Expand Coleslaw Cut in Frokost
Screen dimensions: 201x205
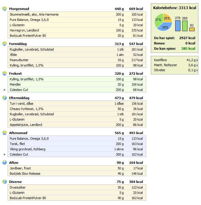(x=5, y=90)
